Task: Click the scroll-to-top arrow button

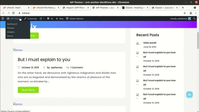Action: (x=189, y=95)
